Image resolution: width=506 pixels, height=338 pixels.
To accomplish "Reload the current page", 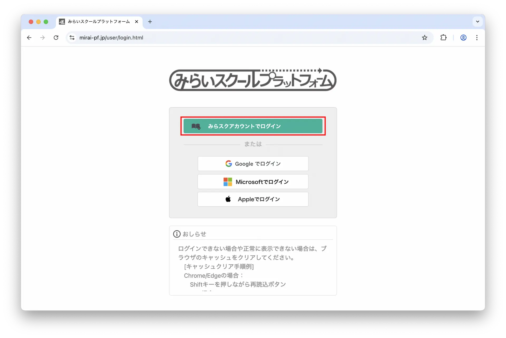I will point(56,38).
